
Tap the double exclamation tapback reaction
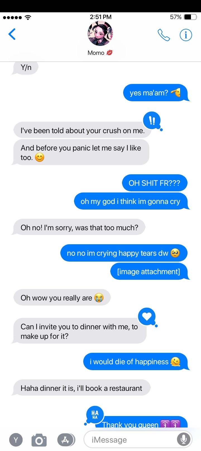coord(152,121)
